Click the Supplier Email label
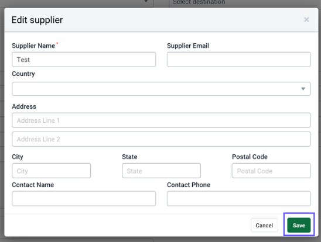 point(188,46)
